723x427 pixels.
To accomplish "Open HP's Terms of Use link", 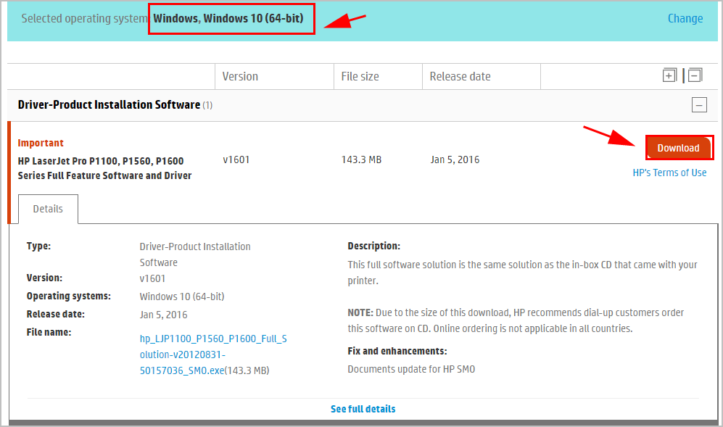I will click(x=669, y=173).
